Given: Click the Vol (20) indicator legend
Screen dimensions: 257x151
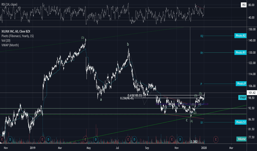Looking at the screenshot, I should (x=6, y=40).
